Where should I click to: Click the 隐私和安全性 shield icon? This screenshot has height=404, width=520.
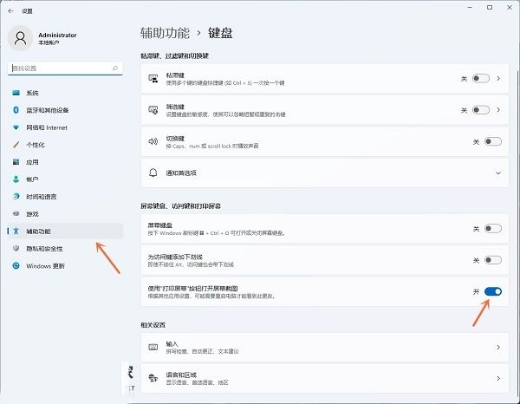(x=16, y=248)
